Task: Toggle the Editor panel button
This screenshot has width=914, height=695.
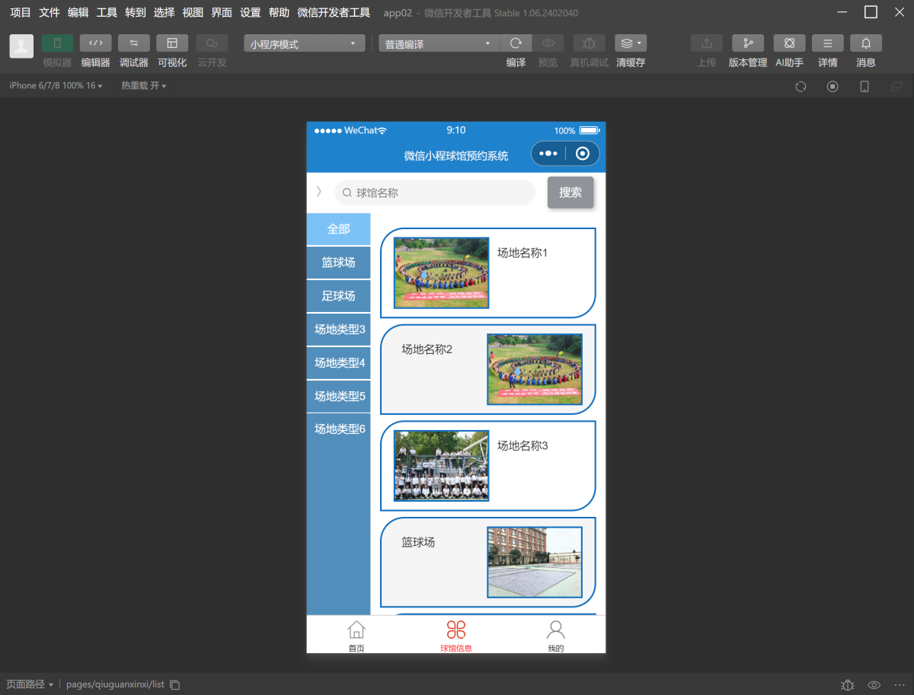Action: pyautogui.click(x=95, y=43)
